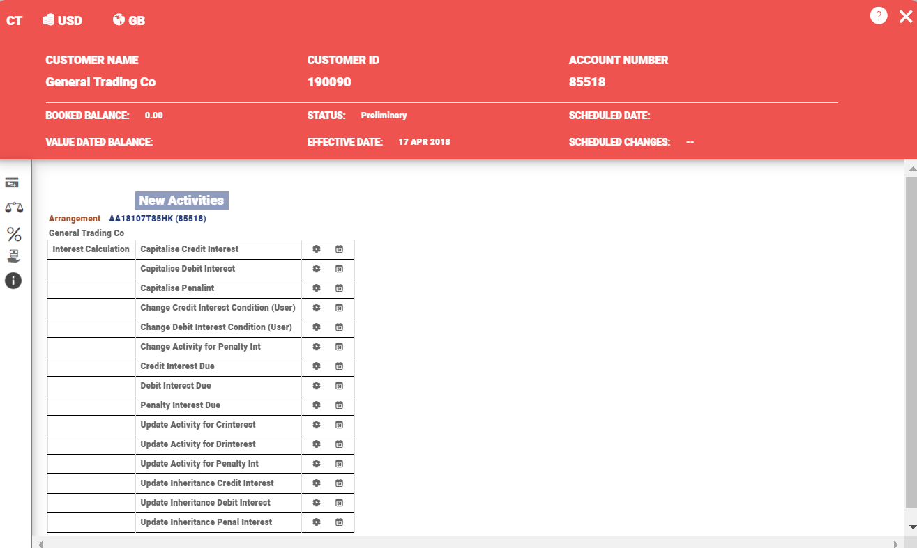Click gear icon for Update Inheritance Penal Interest

317,522
